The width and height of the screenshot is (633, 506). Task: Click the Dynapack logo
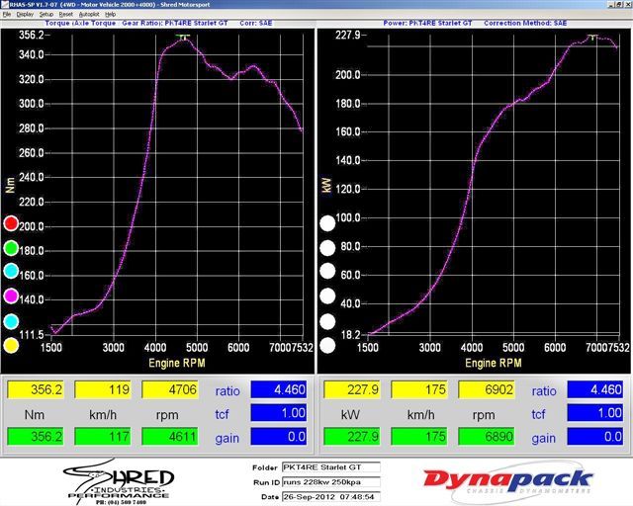508,481
